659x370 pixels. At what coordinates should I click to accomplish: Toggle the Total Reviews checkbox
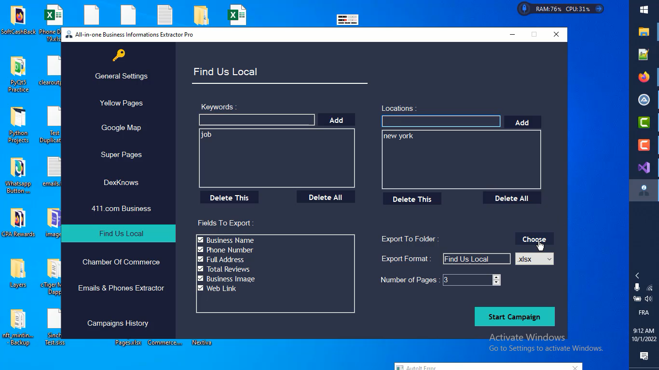click(201, 269)
